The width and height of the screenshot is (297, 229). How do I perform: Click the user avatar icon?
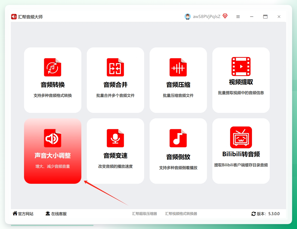click(x=188, y=17)
